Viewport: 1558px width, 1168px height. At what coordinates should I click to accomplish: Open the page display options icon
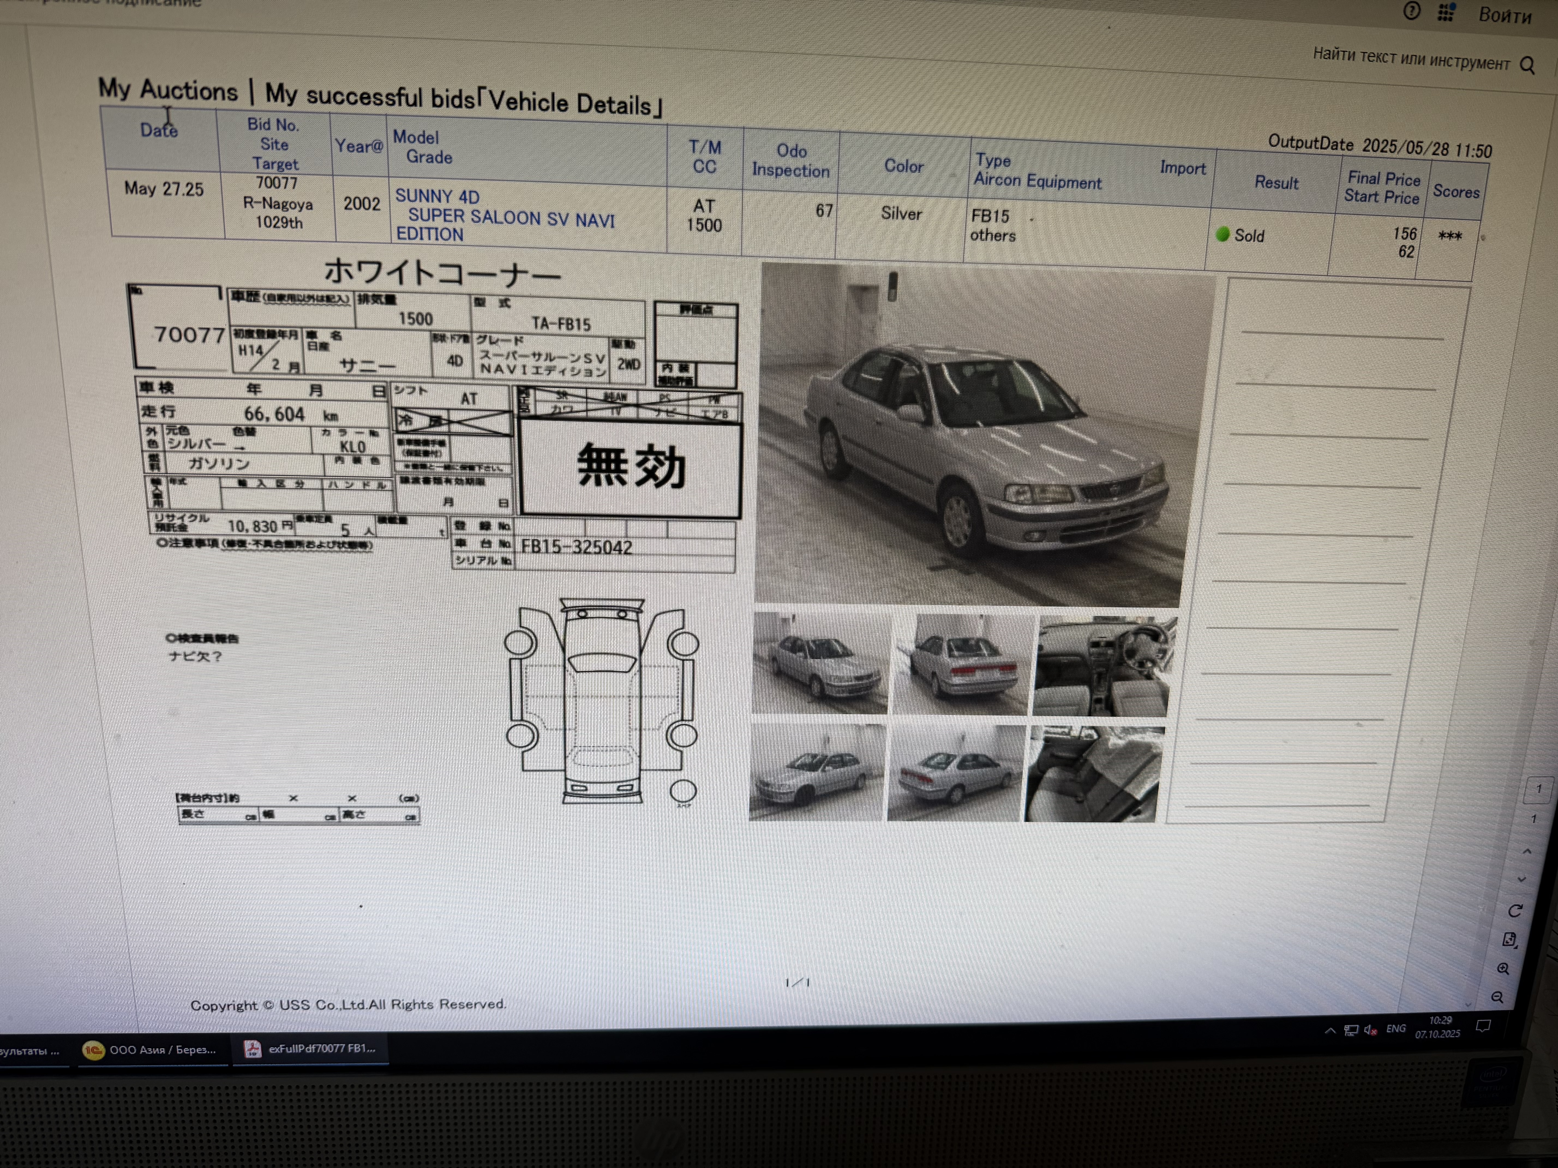coord(1509,939)
